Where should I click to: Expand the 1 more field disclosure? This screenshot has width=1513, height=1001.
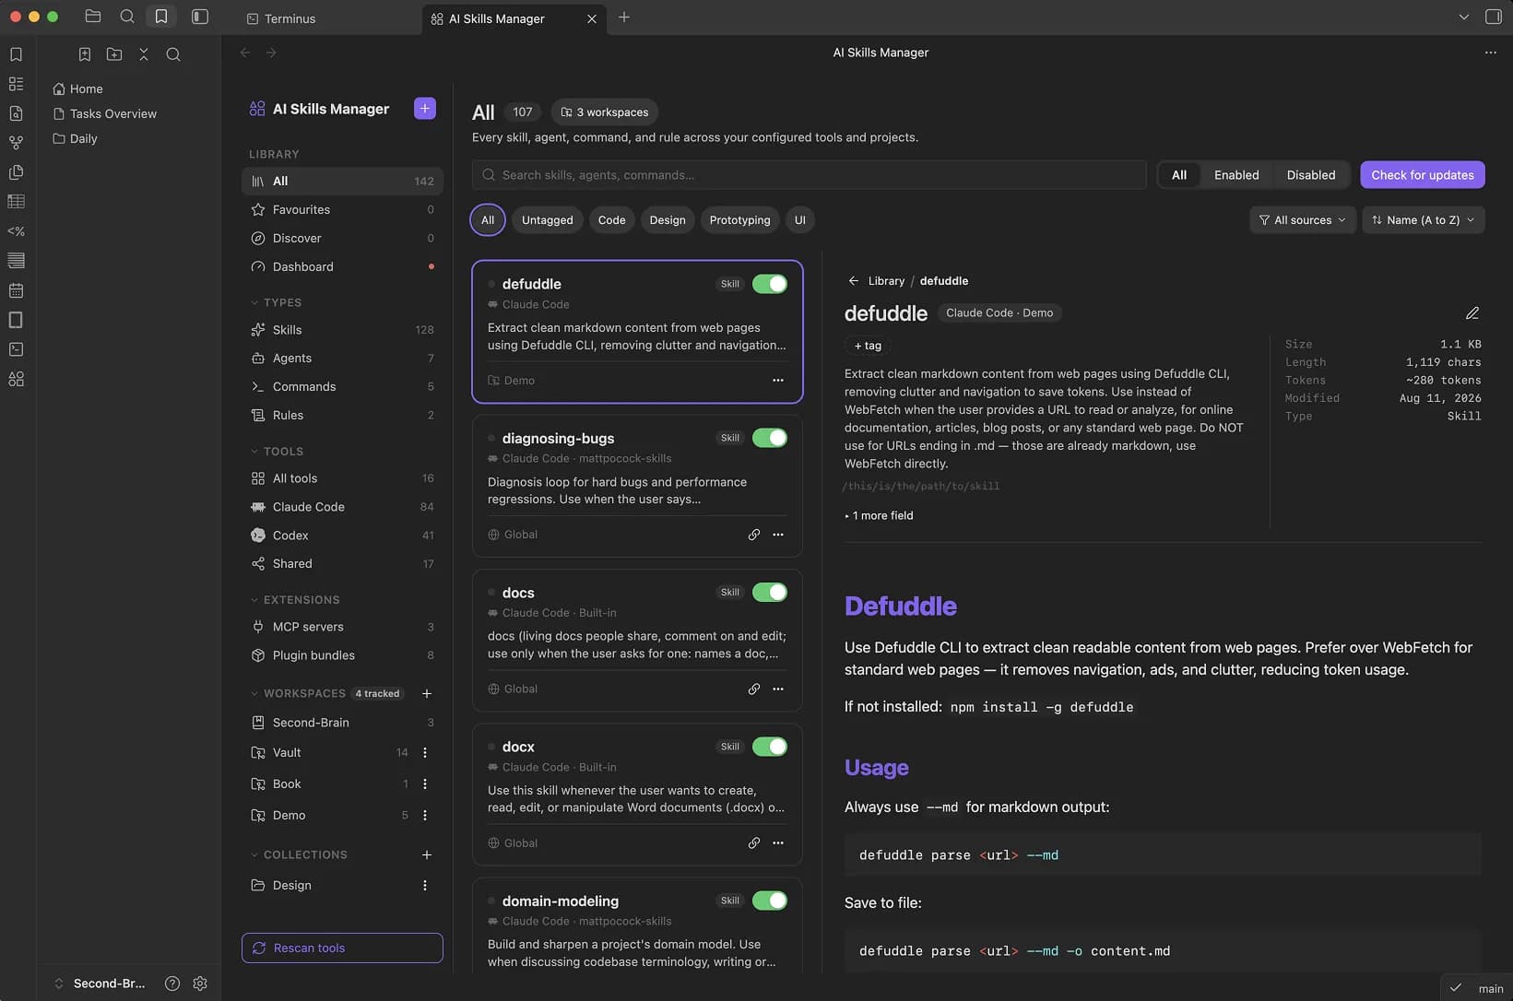click(879, 515)
